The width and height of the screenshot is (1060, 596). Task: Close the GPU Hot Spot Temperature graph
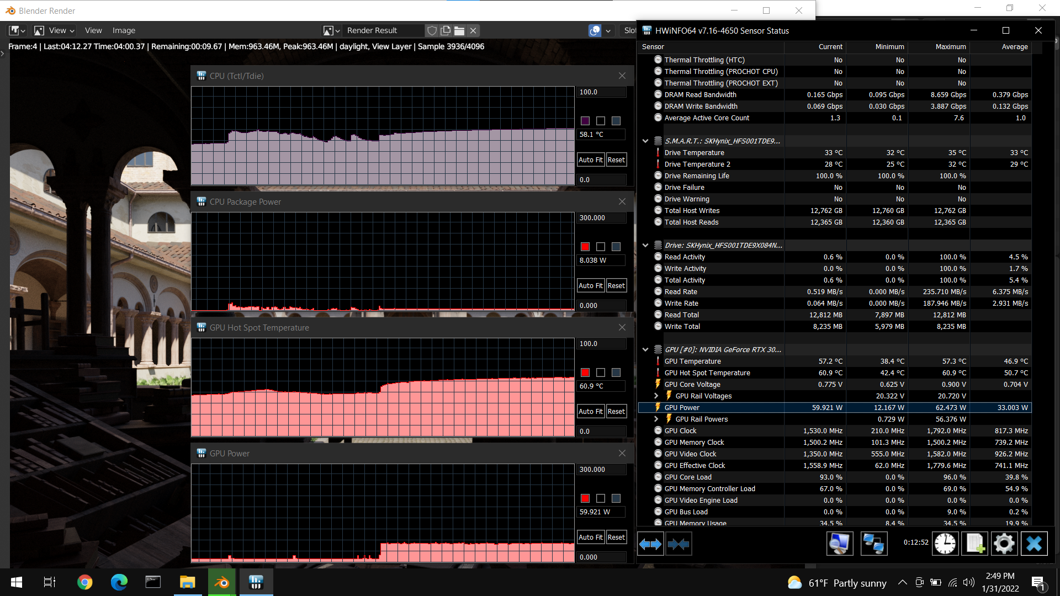[x=622, y=327]
